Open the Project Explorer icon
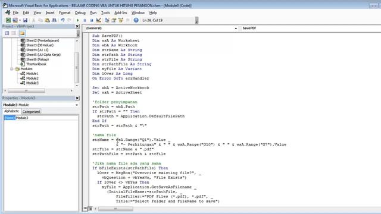 point(107,20)
